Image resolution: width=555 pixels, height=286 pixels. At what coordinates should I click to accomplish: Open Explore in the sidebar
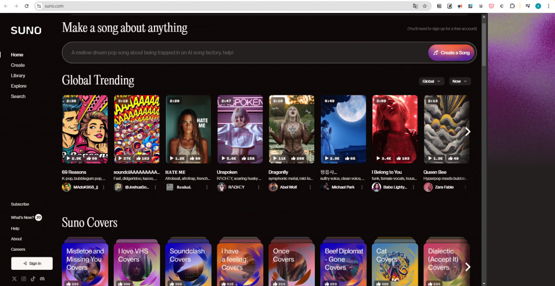(x=19, y=86)
